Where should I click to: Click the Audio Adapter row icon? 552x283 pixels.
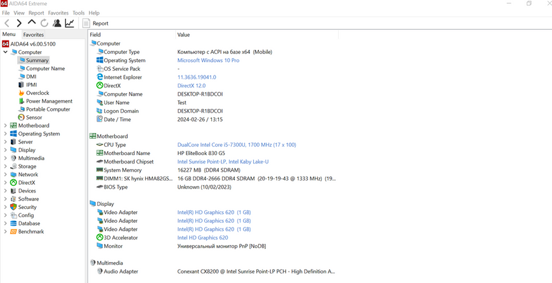(100, 272)
